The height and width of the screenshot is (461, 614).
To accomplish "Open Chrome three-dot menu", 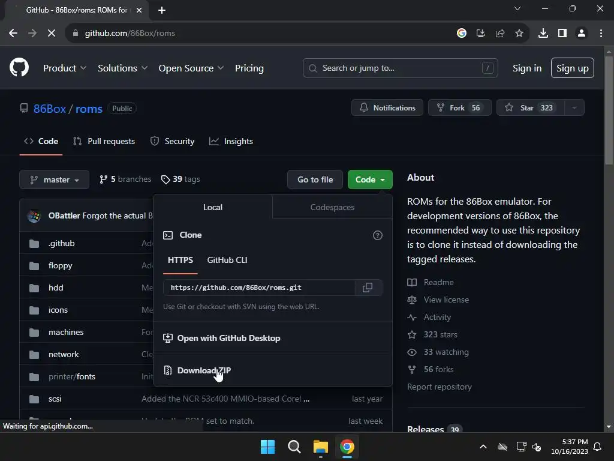I will point(601,34).
